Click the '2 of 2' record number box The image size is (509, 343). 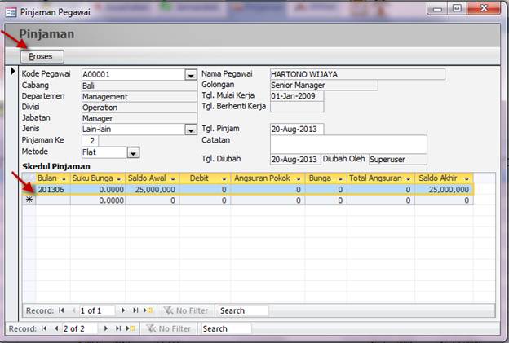point(80,328)
